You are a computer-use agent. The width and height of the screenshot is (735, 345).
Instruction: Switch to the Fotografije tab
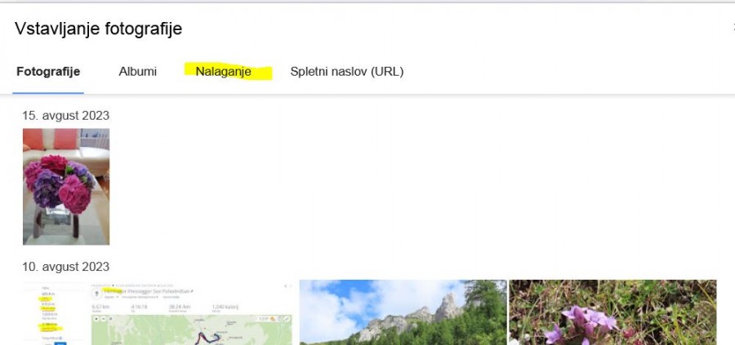point(48,72)
